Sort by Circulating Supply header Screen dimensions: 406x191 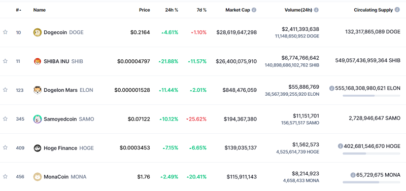(374, 10)
